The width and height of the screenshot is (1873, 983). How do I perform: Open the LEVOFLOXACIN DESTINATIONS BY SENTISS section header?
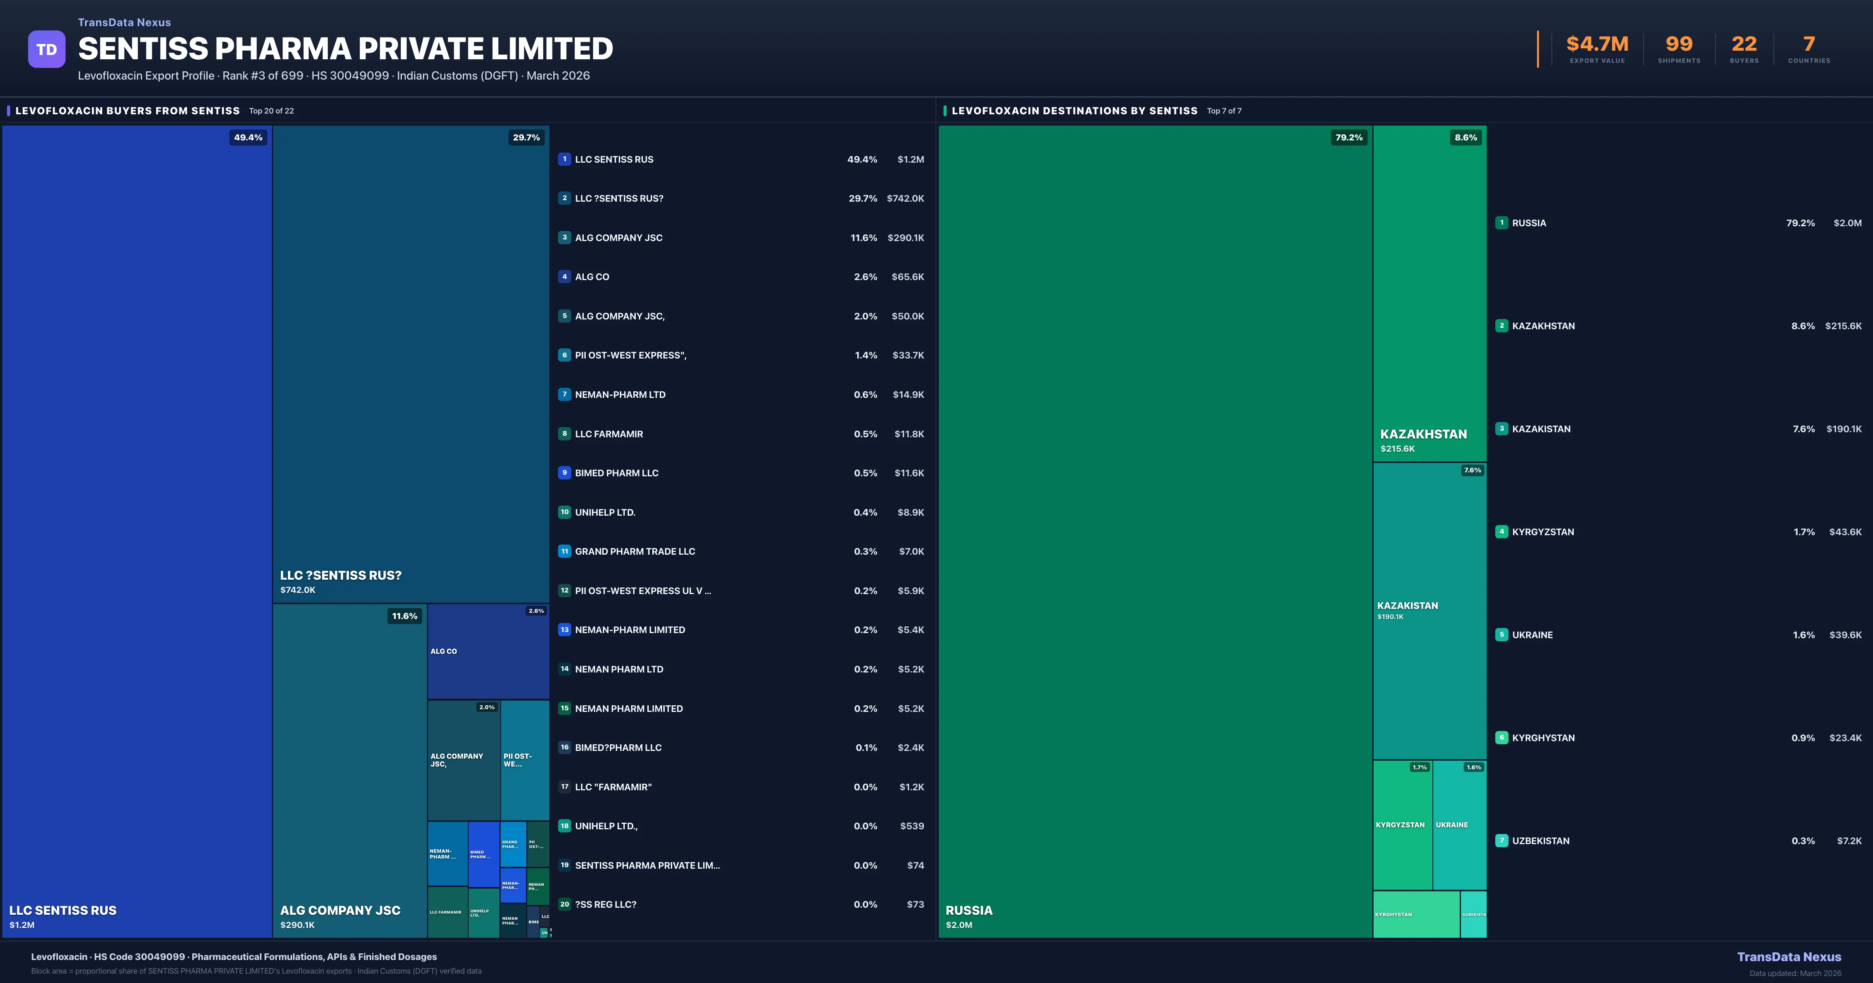pyautogui.click(x=1075, y=110)
